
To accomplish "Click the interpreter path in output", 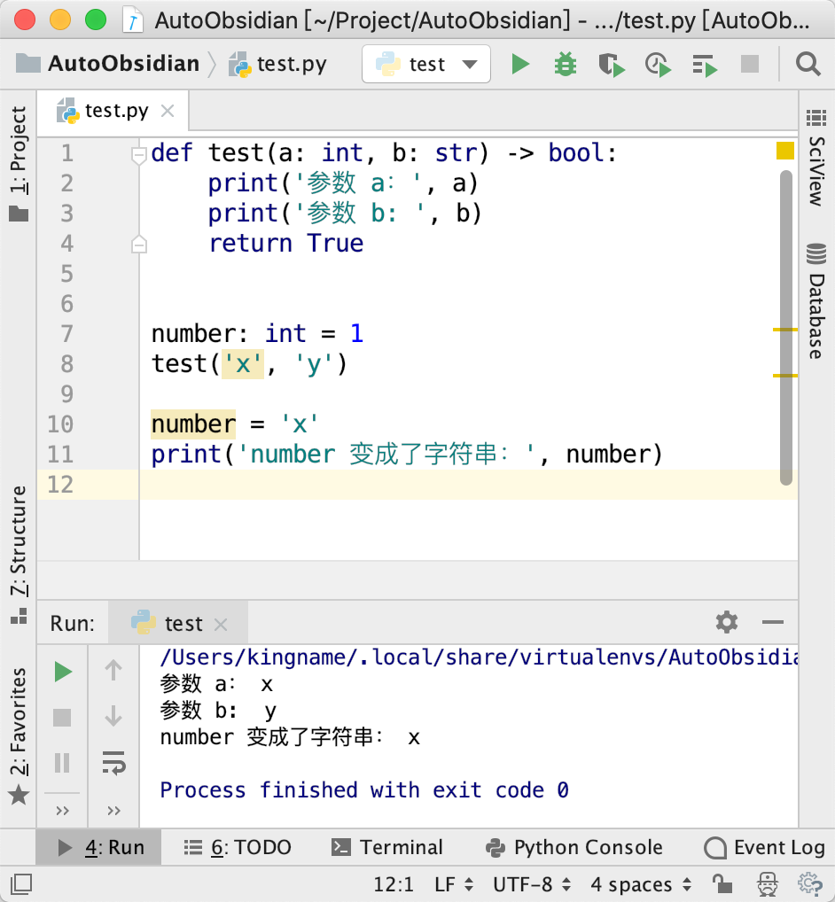I will 479,657.
